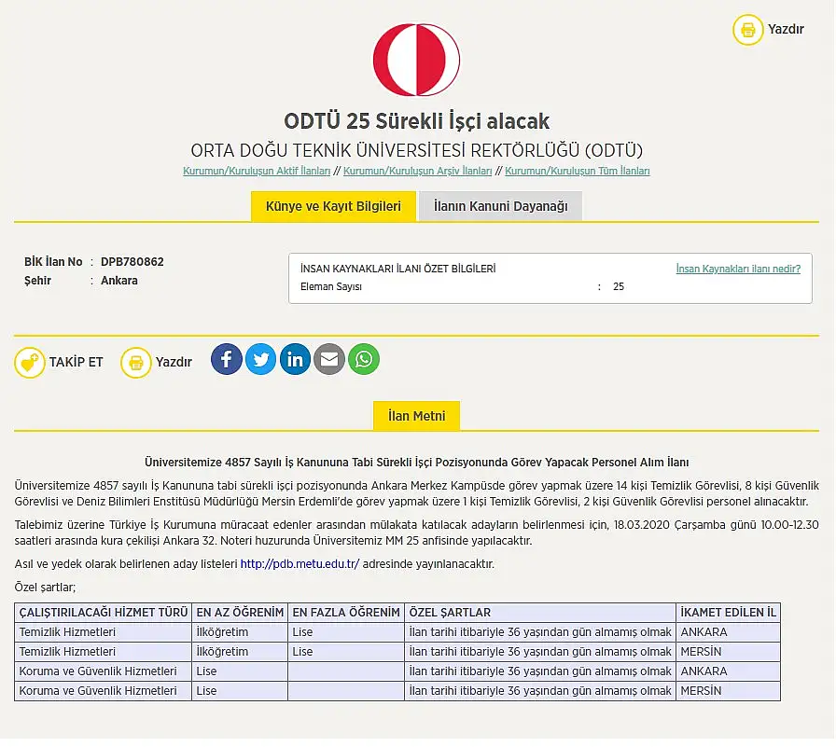836x747 pixels.
Task: Open Kurumun/Kuruluşun Tüm İlanları link
Action: click(578, 171)
